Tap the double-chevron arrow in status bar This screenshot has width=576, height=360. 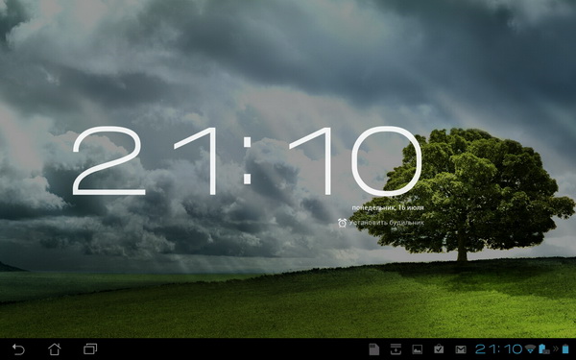556,349
